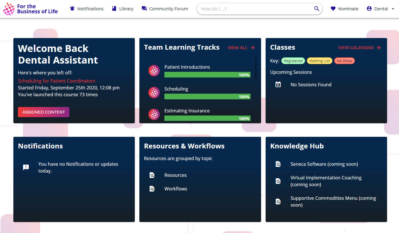Open the Dental user menu
This screenshot has height=233, width=399.
[x=381, y=9]
